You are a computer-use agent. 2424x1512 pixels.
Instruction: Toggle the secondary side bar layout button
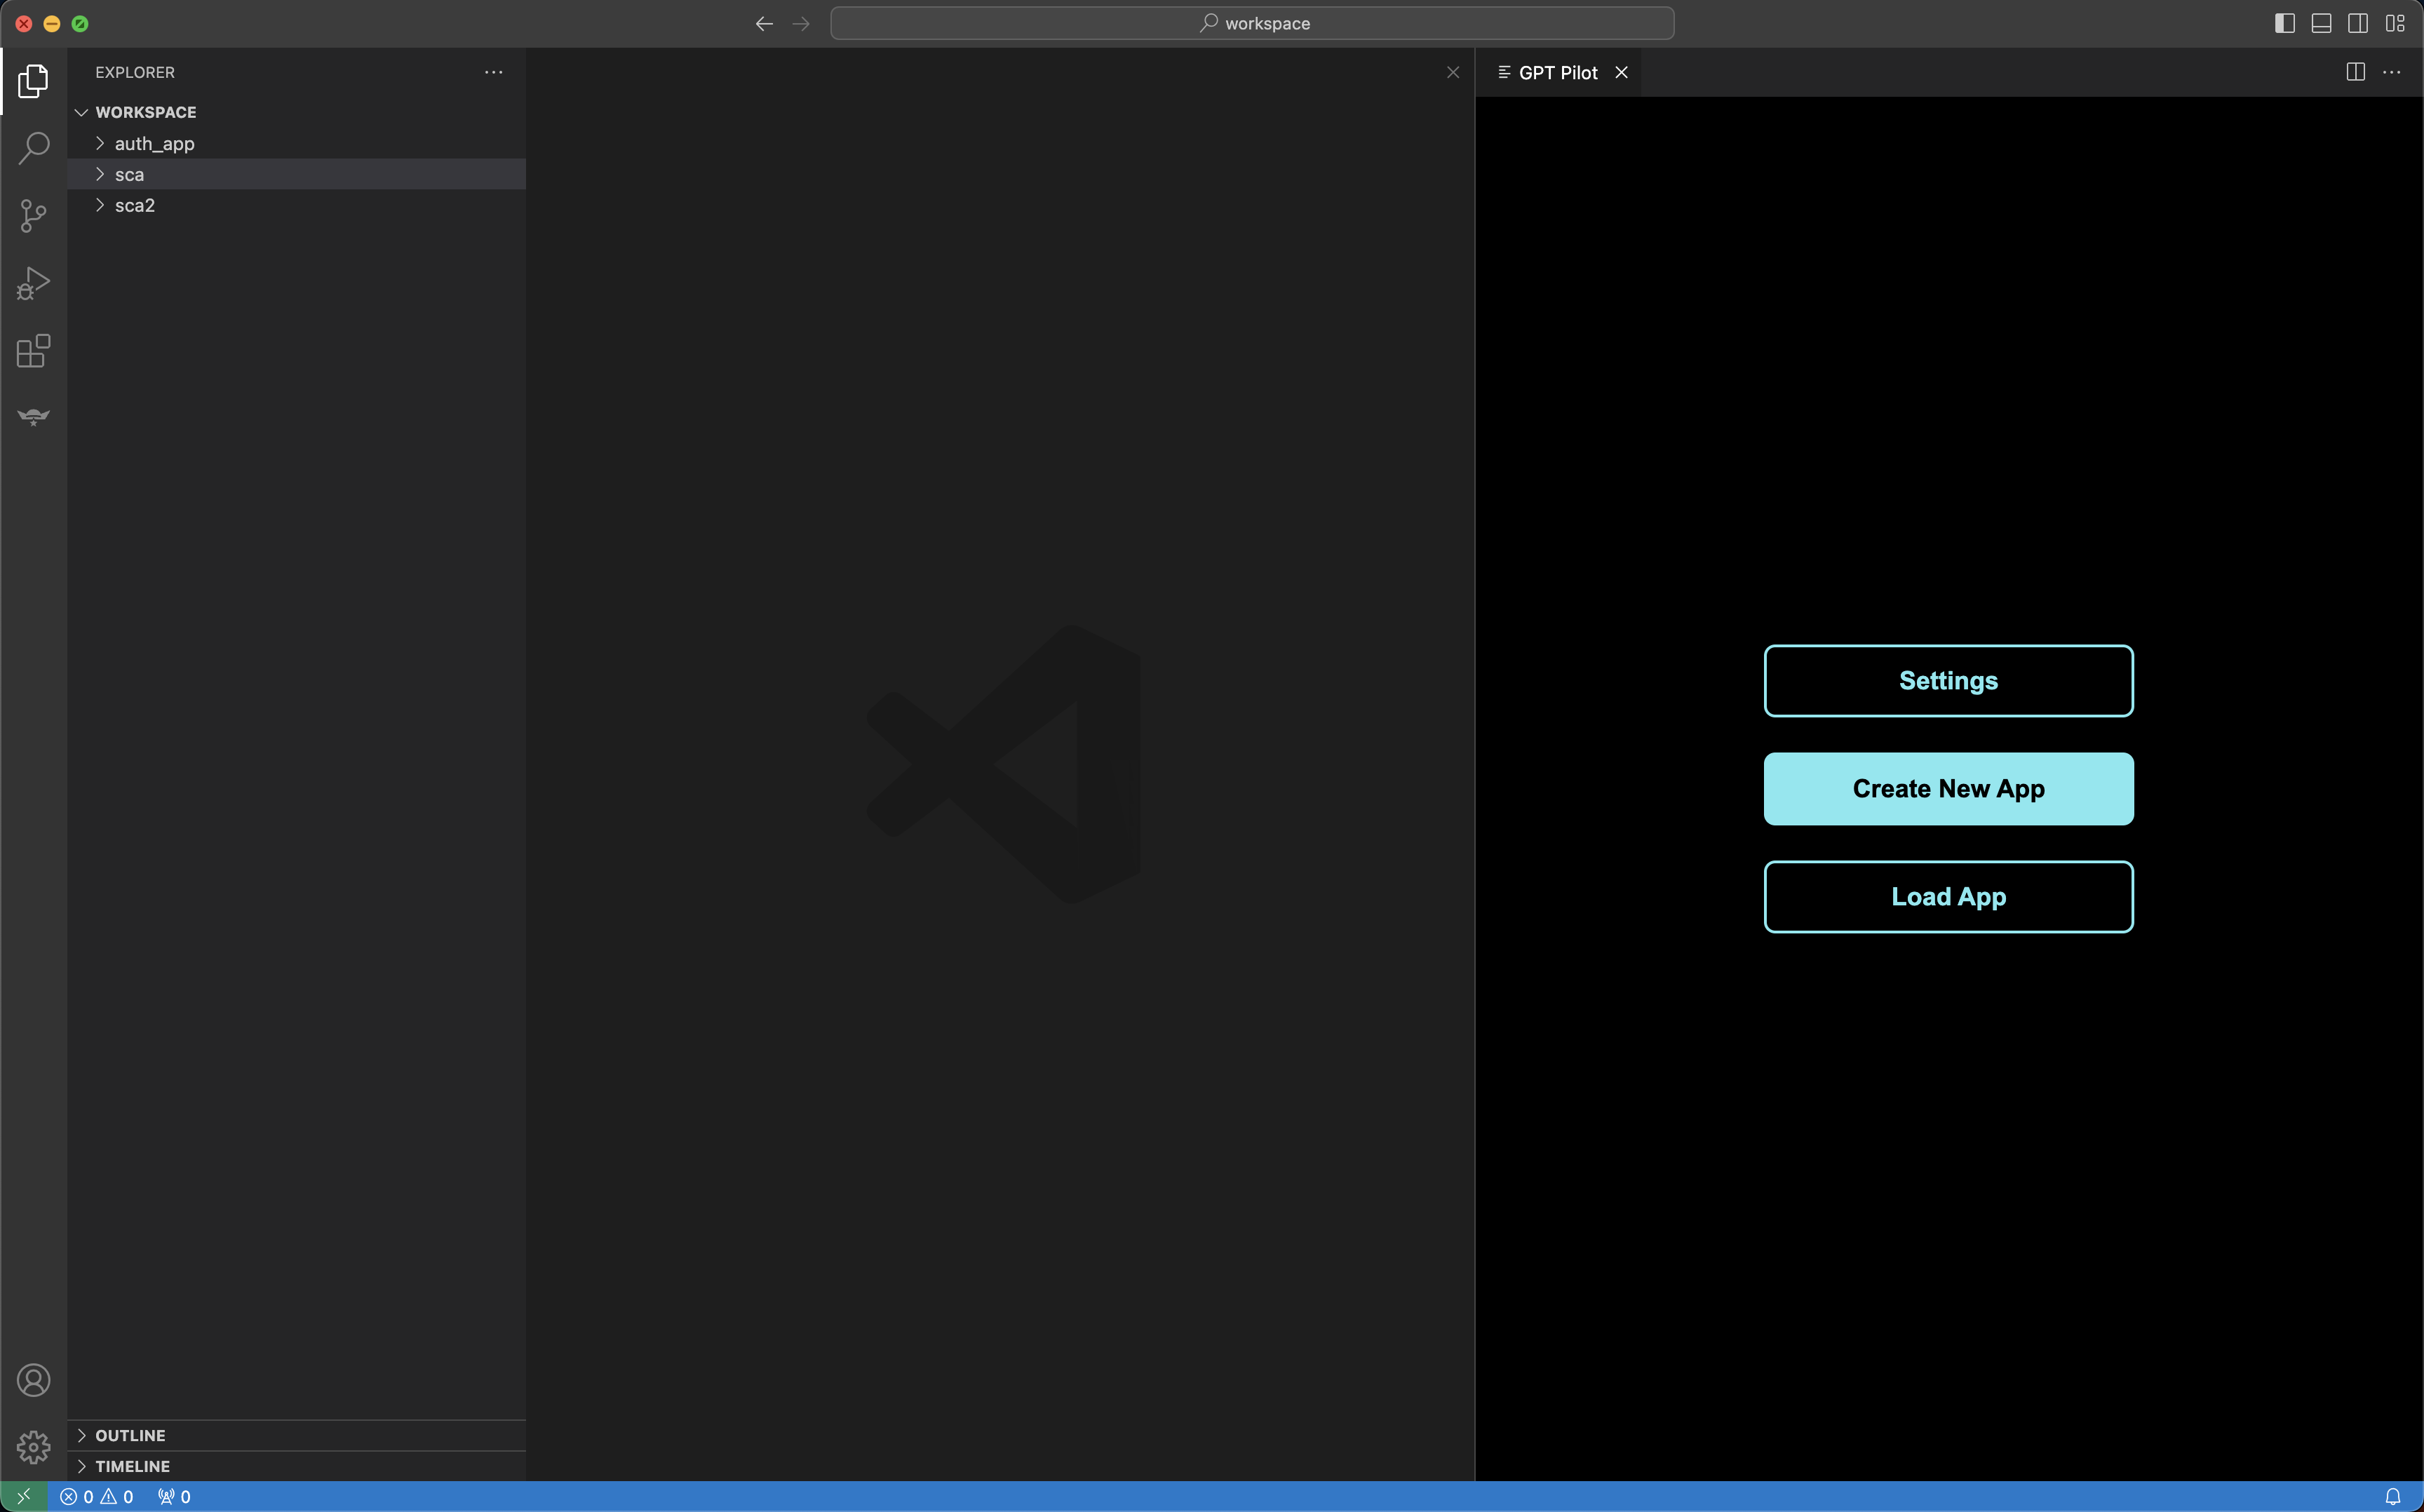(2357, 23)
